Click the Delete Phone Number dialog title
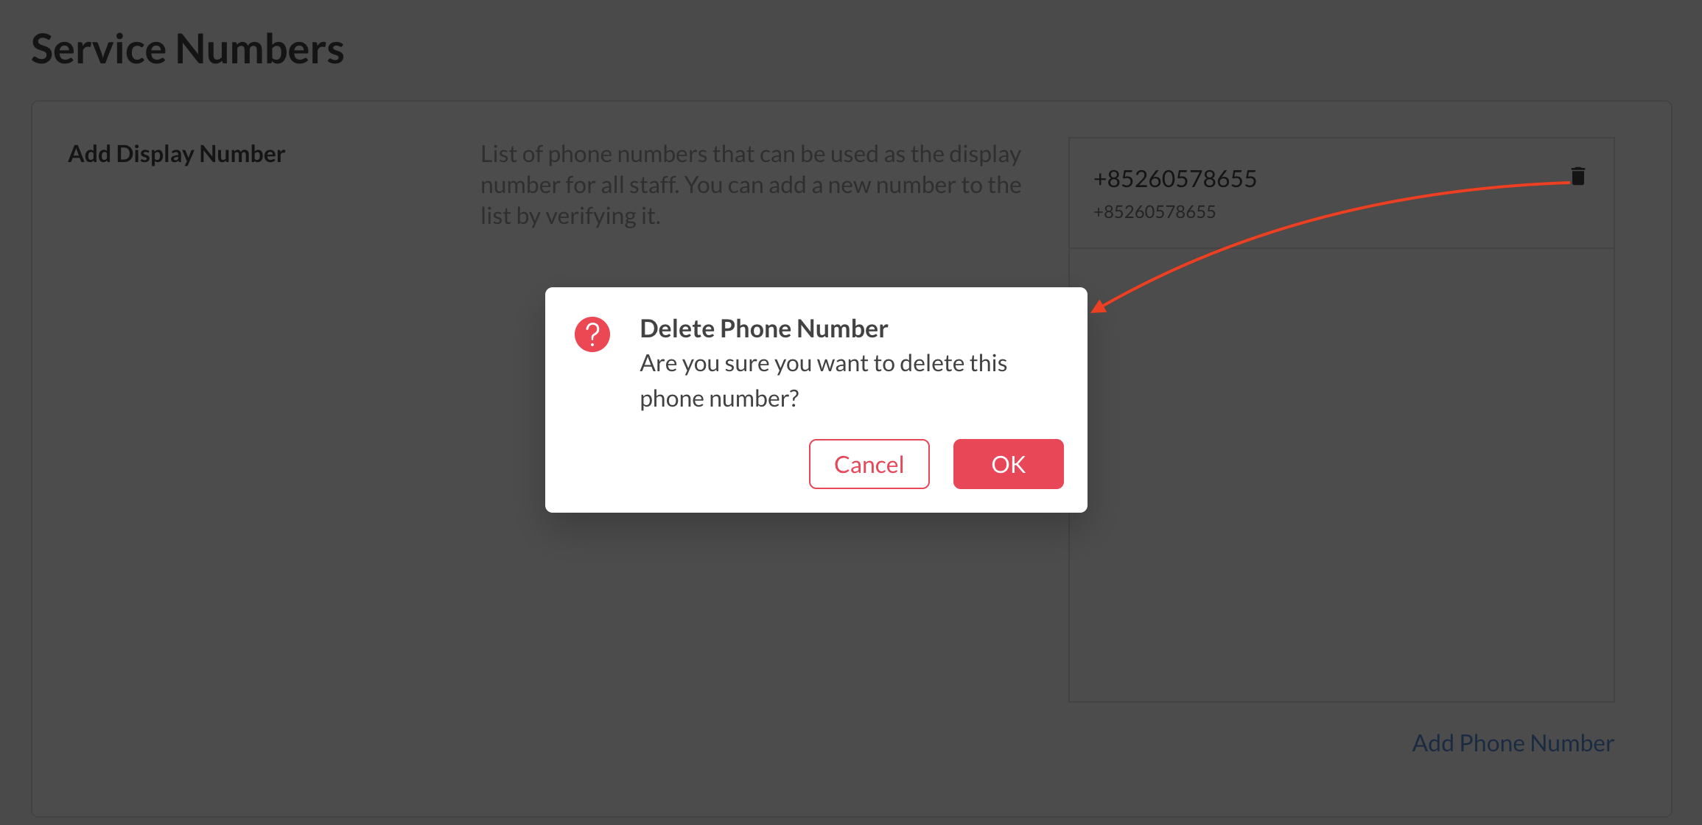1702x825 pixels. (x=763, y=329)
